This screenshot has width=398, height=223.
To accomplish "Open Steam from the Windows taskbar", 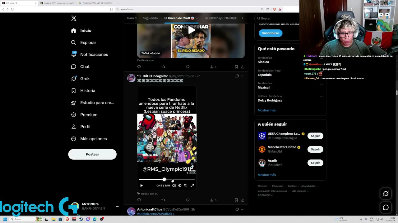I will pyautogui.click(x=81, y=219).
